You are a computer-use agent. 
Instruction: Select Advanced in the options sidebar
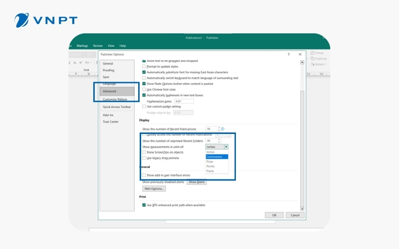[x=110, y=91]
